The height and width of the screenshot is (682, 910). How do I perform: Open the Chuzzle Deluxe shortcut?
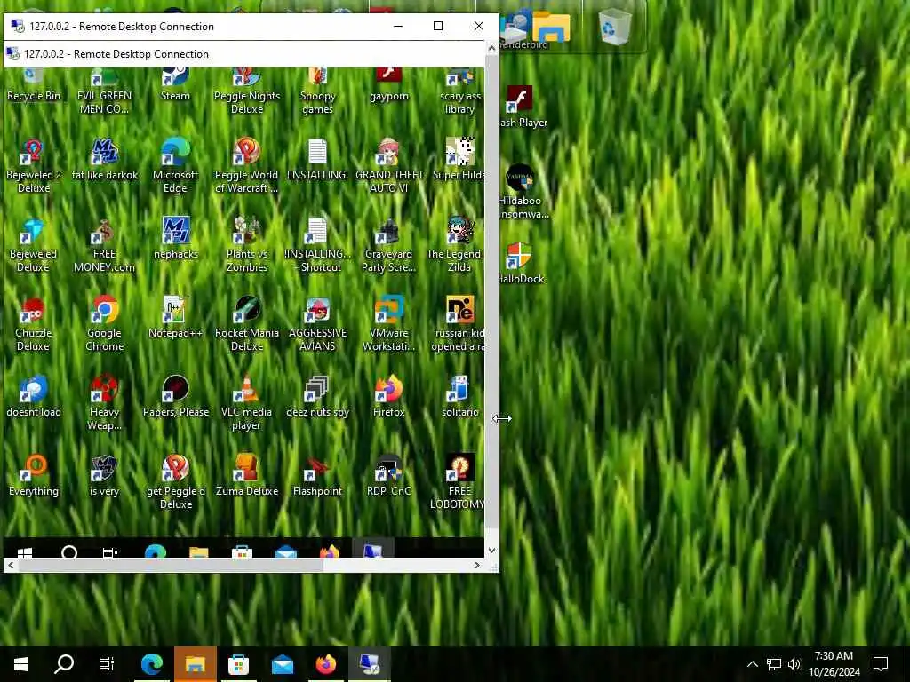point(33,325)
